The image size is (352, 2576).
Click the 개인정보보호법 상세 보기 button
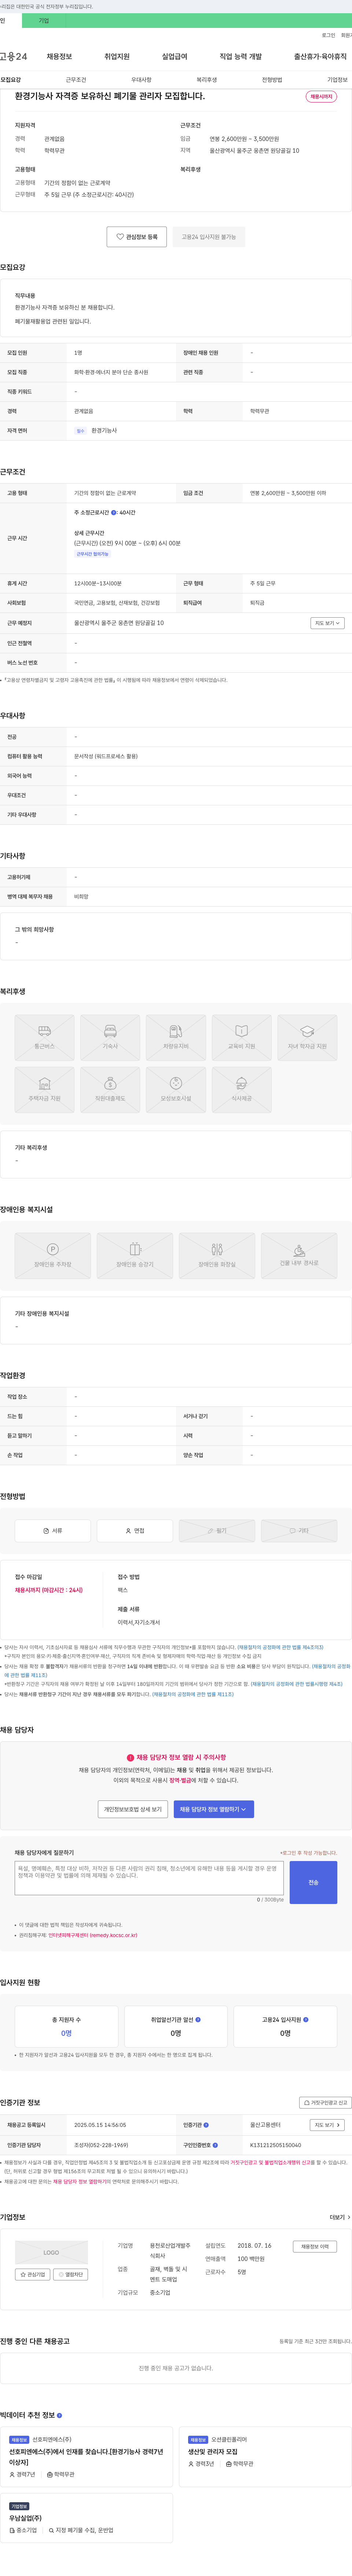point(133,1809)
